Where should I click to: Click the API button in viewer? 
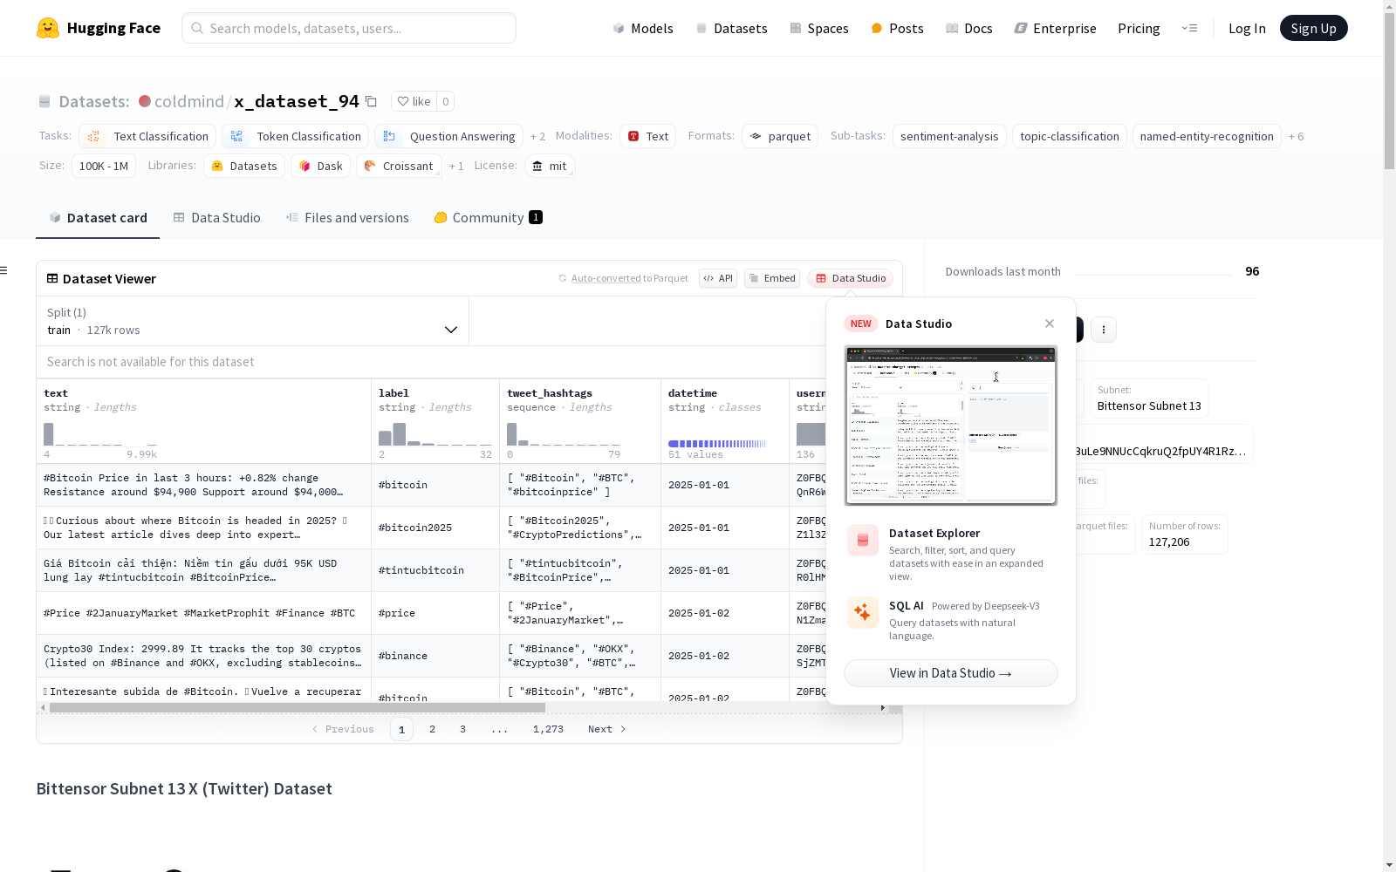[x=718, y=278]
